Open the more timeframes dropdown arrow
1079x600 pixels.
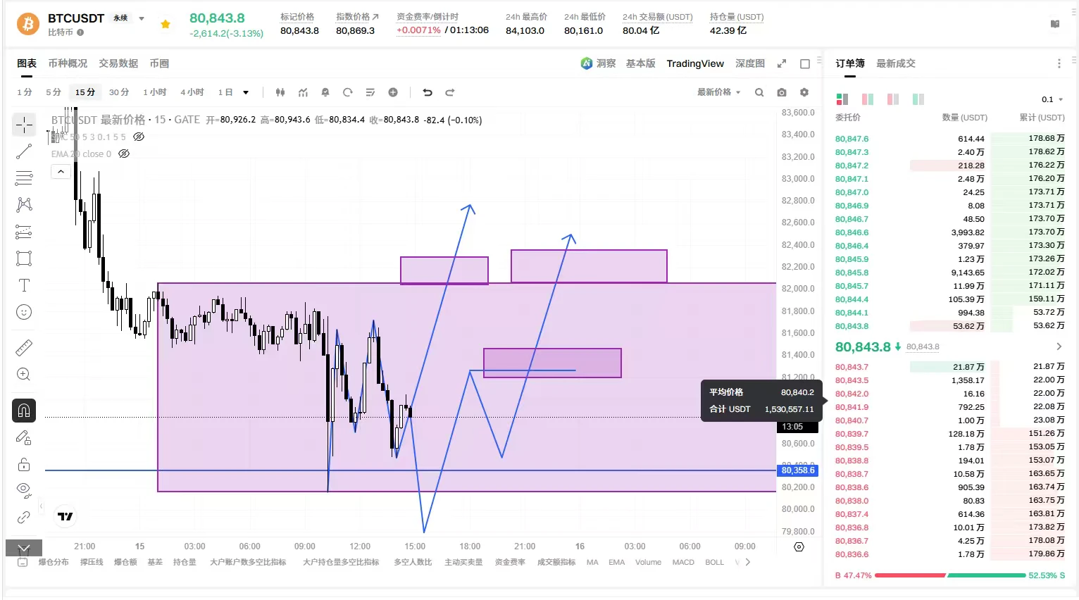pyautogui.click(x=246, y=92)
